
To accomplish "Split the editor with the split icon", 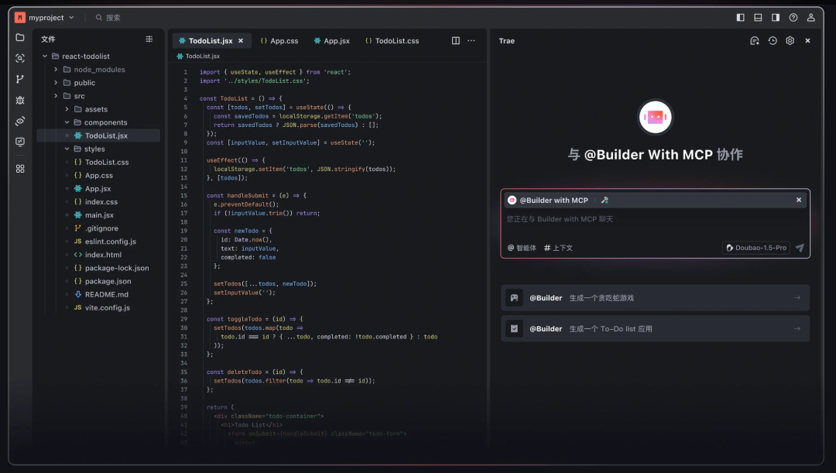I will pos(456,40).
